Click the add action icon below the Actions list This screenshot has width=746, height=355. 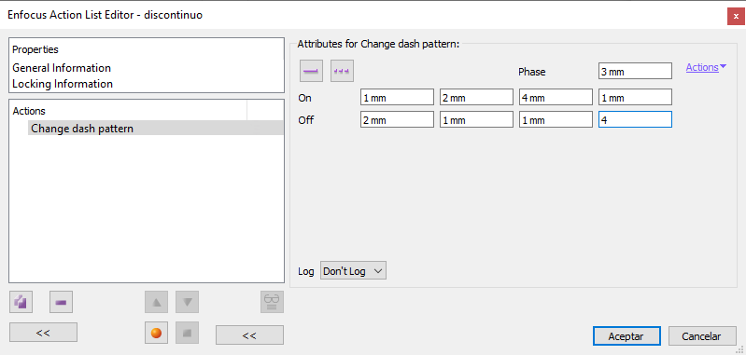click(21, 302)
